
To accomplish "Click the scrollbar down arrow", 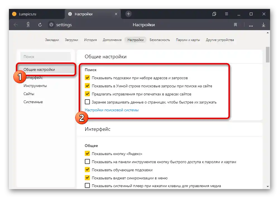I will coord(268,187).
